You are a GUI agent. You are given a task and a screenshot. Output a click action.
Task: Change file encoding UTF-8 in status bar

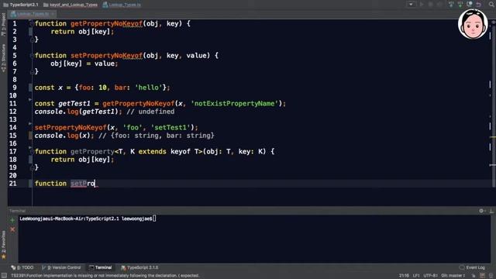coord(430,276)
